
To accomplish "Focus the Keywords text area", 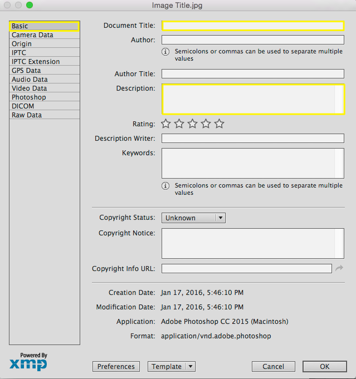I will point(248,163).
